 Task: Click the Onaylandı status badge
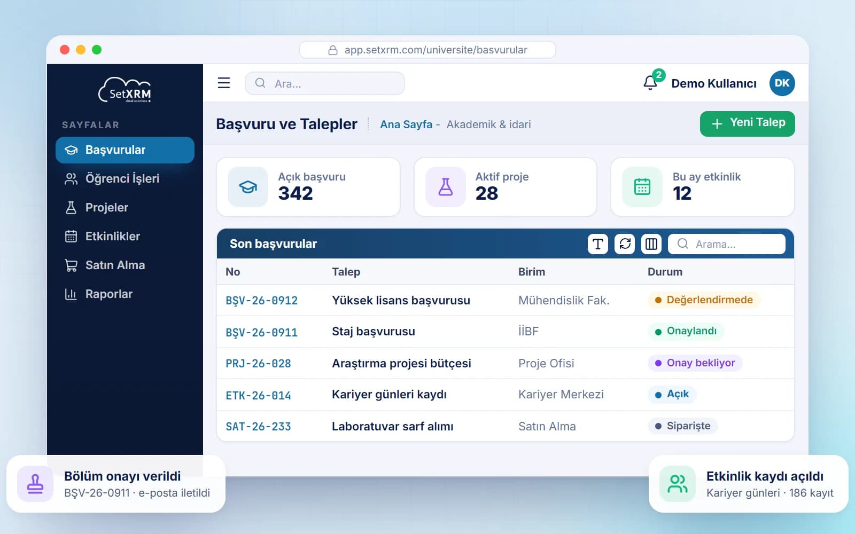pos(686,331)
